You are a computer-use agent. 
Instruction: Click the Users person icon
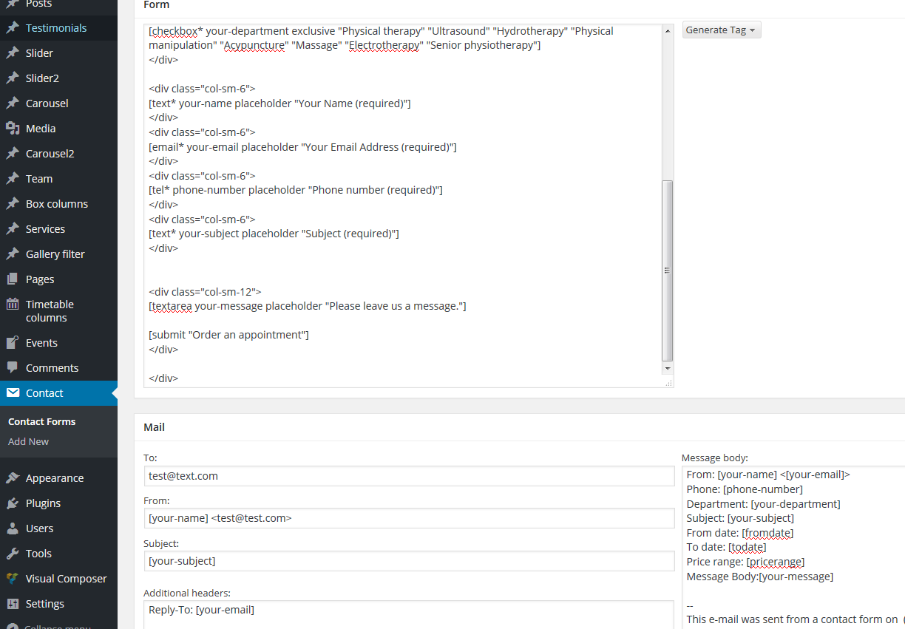coord(13,528)
